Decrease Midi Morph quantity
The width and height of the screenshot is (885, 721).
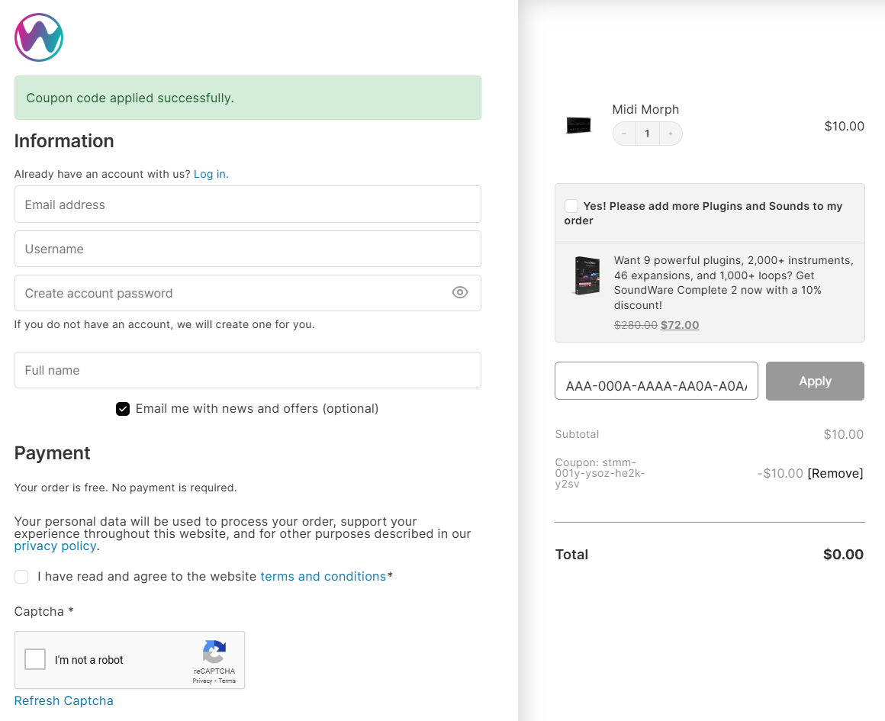(x=624, y=134)
